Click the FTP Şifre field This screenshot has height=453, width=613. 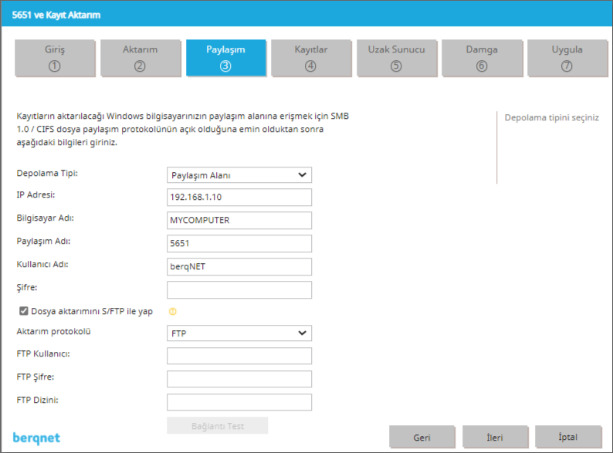[239, 379]
